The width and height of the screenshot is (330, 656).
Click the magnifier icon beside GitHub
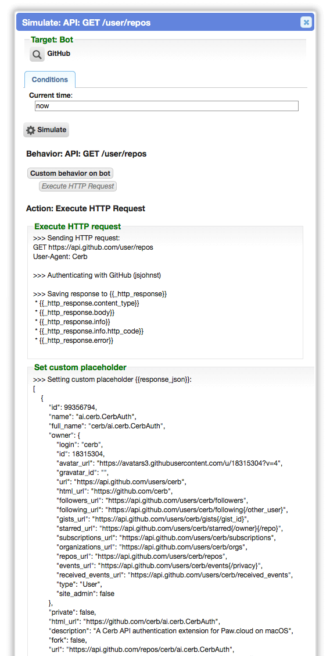click(x=37, y=54)
